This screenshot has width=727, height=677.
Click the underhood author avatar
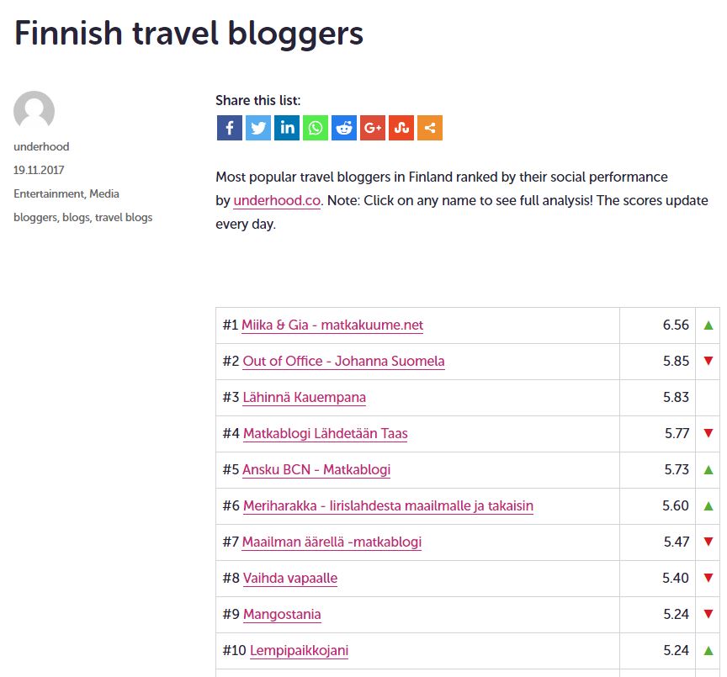click(34, 111)
